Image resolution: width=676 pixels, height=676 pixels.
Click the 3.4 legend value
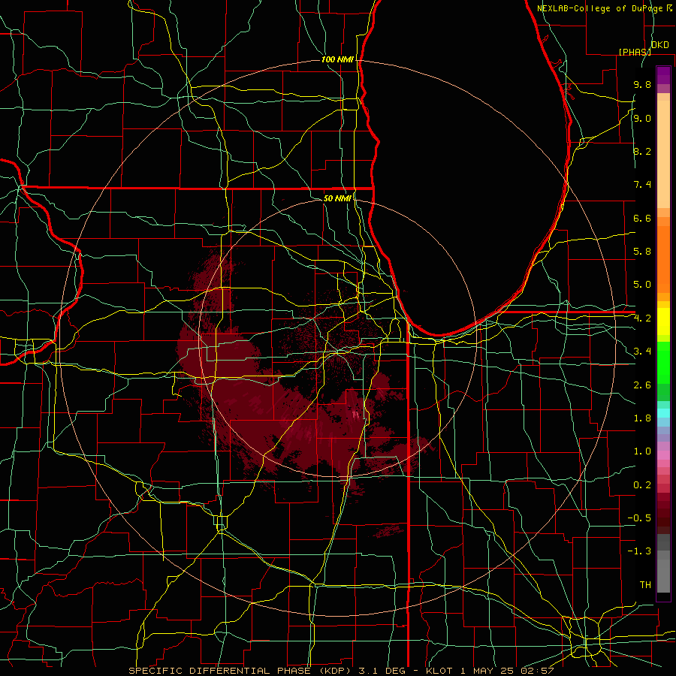pos(642,352)
